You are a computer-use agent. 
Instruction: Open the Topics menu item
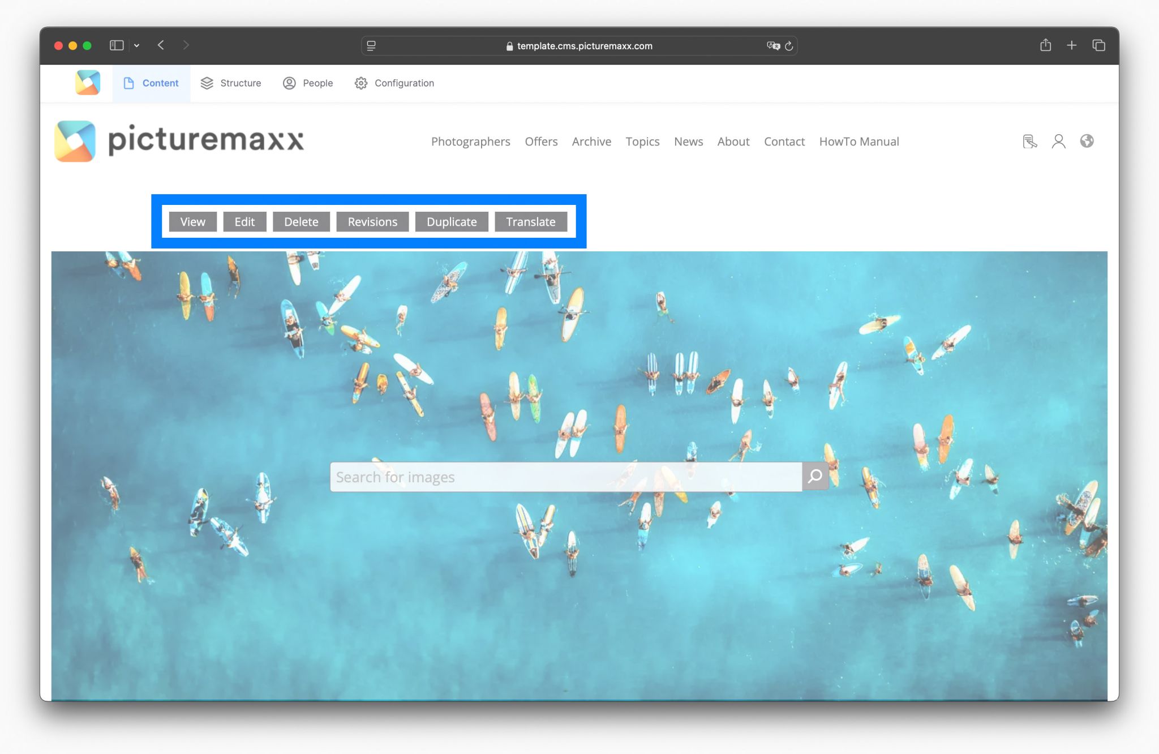[642, 142]
